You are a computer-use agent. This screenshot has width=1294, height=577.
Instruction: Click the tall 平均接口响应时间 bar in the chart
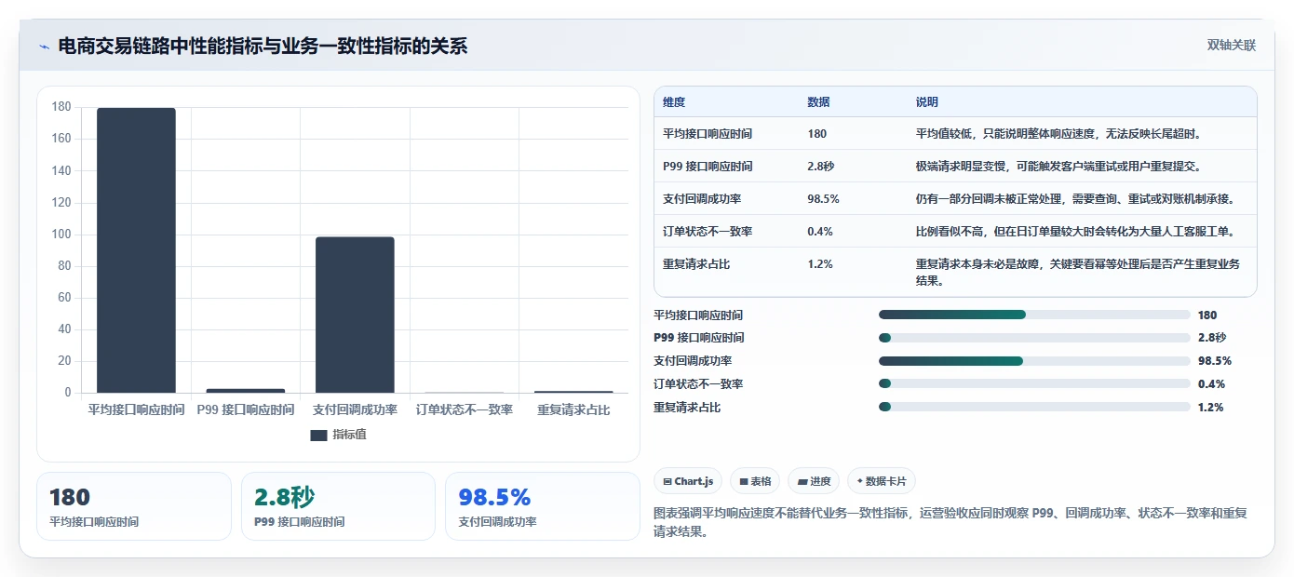click(x=136, y=250)
